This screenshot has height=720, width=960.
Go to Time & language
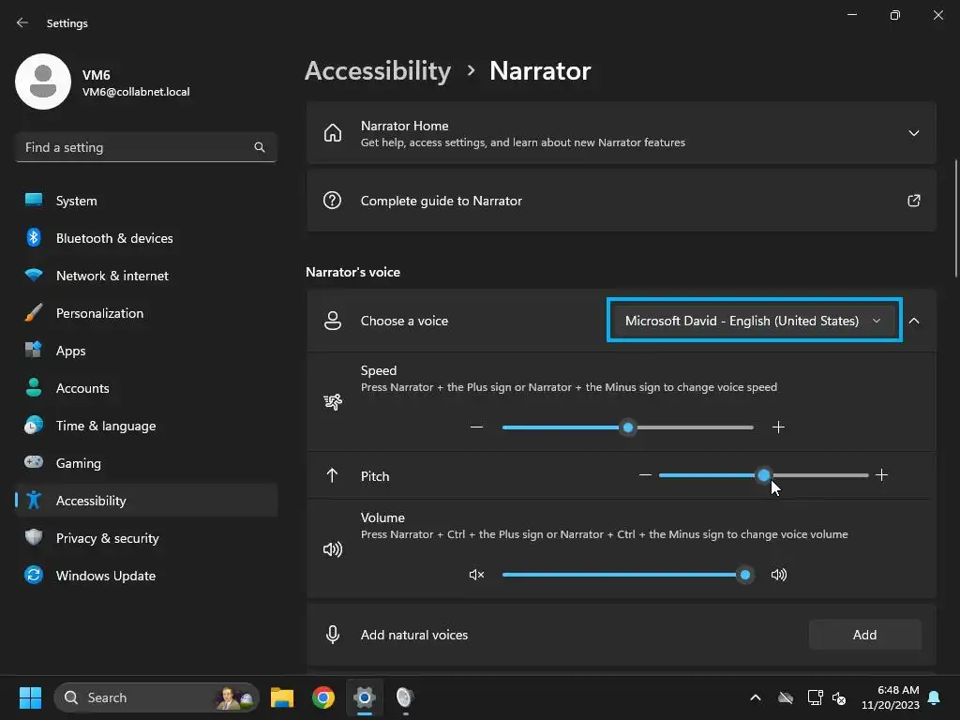tap(145, 426)
